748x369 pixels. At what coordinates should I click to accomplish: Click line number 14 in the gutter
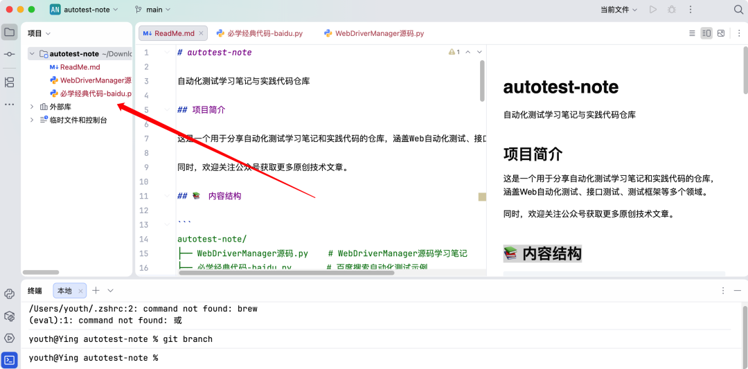coord(143,239)
